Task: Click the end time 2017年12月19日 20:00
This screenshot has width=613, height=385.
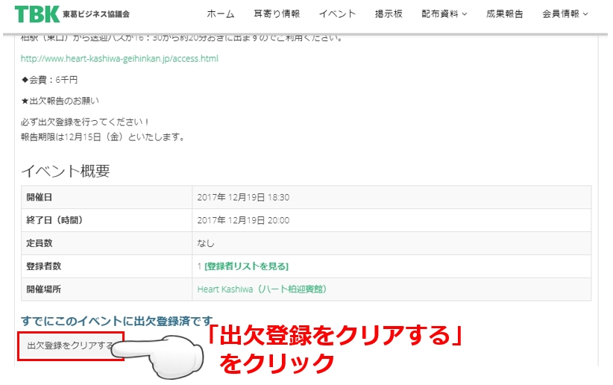Action: pos(243,220)
